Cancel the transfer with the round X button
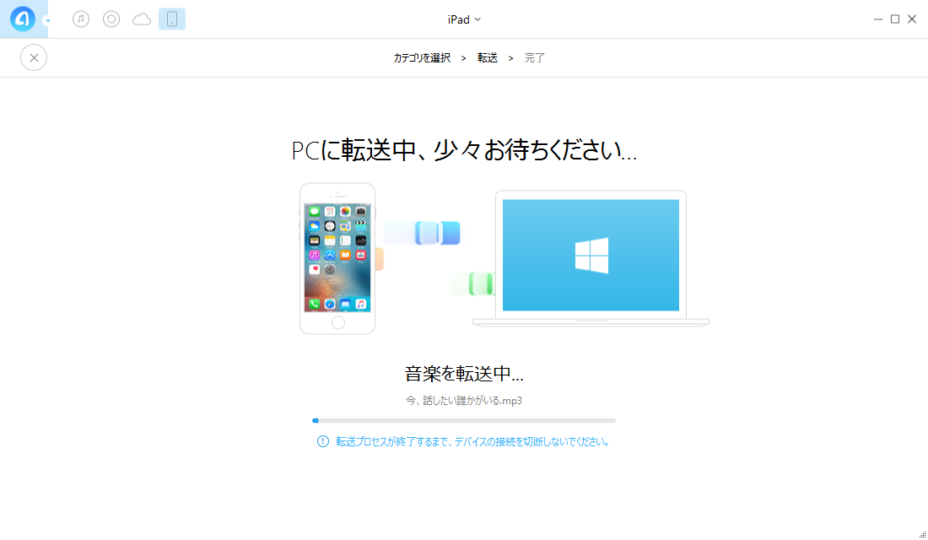928x540 pixels. [34, 57]
